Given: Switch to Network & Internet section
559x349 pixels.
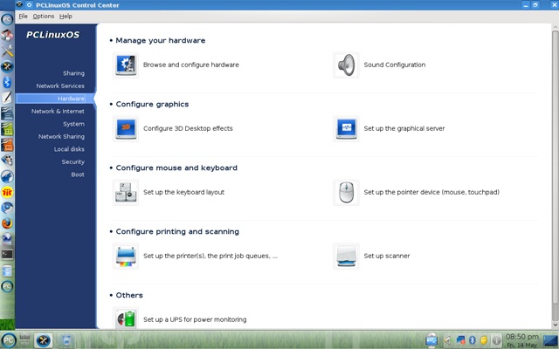Looking at the screenshot, I should tap(58, 111).
